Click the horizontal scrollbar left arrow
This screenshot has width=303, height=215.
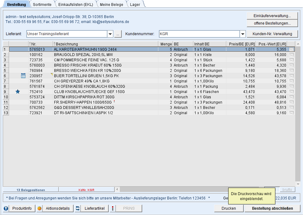coord(117,189)
